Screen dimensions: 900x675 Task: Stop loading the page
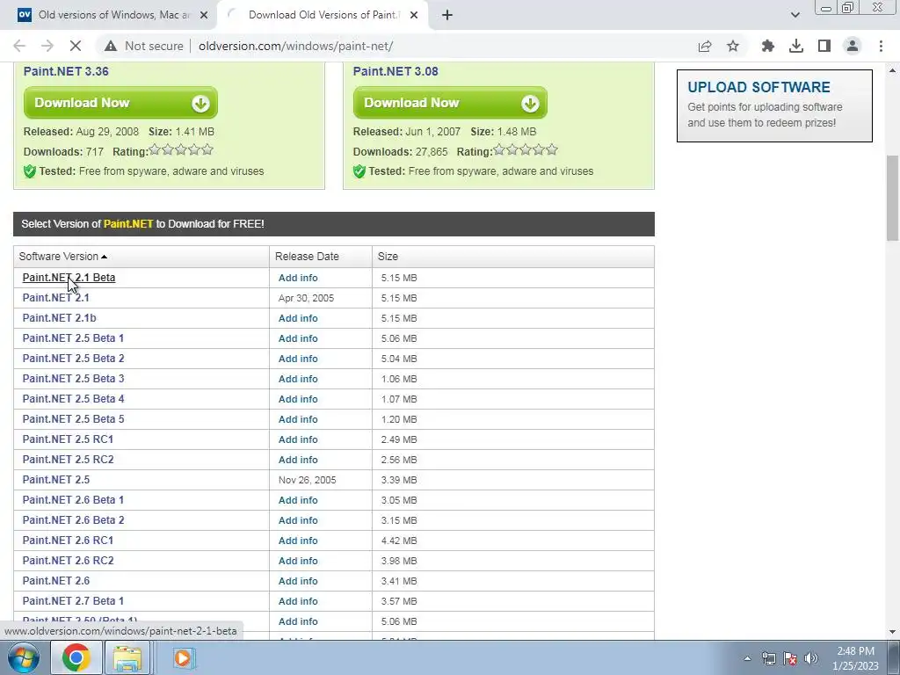pos(76,46)
